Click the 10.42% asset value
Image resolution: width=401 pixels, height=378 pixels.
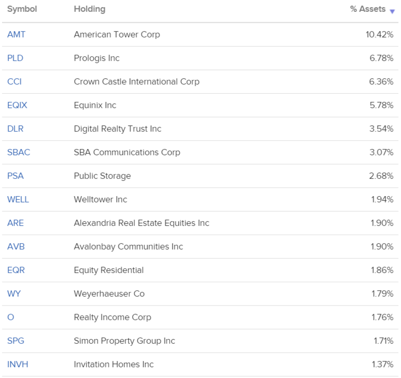[x=380, y=35]
